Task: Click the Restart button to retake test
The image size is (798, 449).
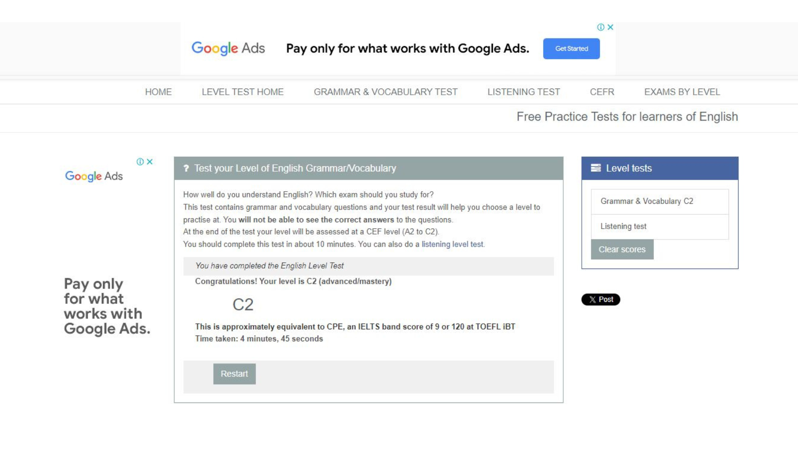Action: [x=234, y=373]
